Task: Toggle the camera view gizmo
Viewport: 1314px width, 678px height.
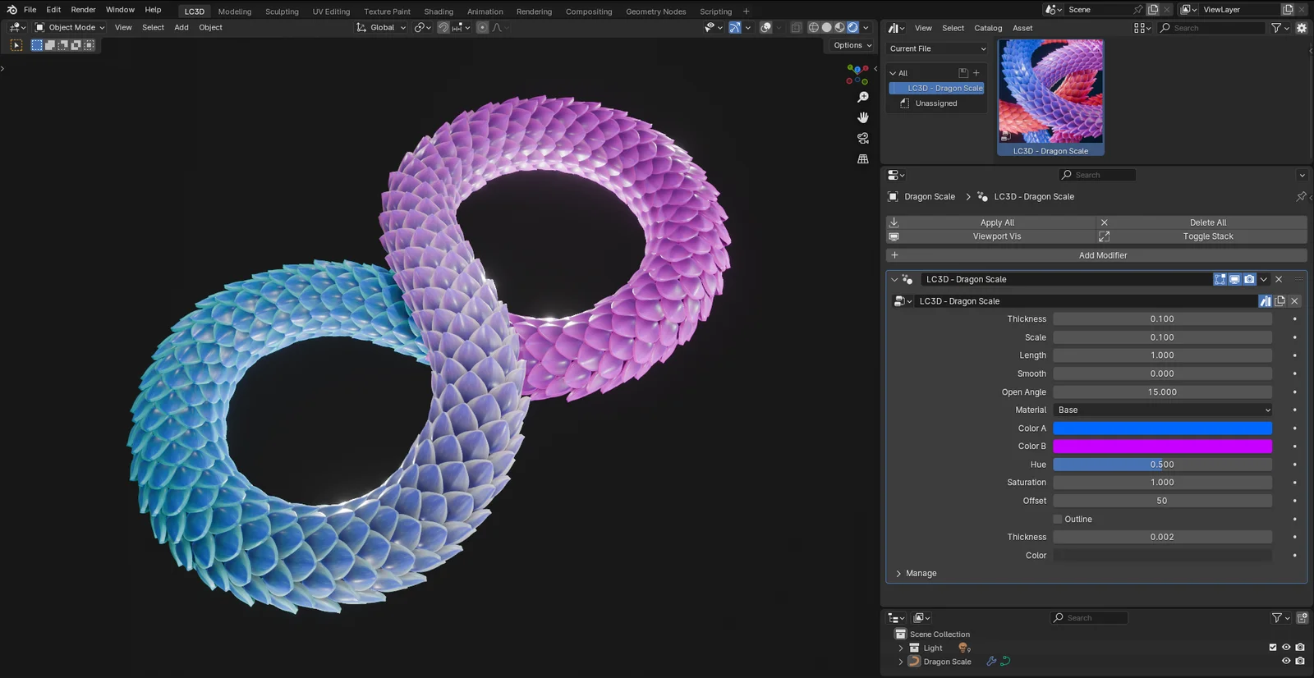Action: click(863, 138)
